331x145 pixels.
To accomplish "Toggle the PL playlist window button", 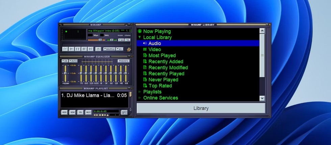I will click(128, 40).
